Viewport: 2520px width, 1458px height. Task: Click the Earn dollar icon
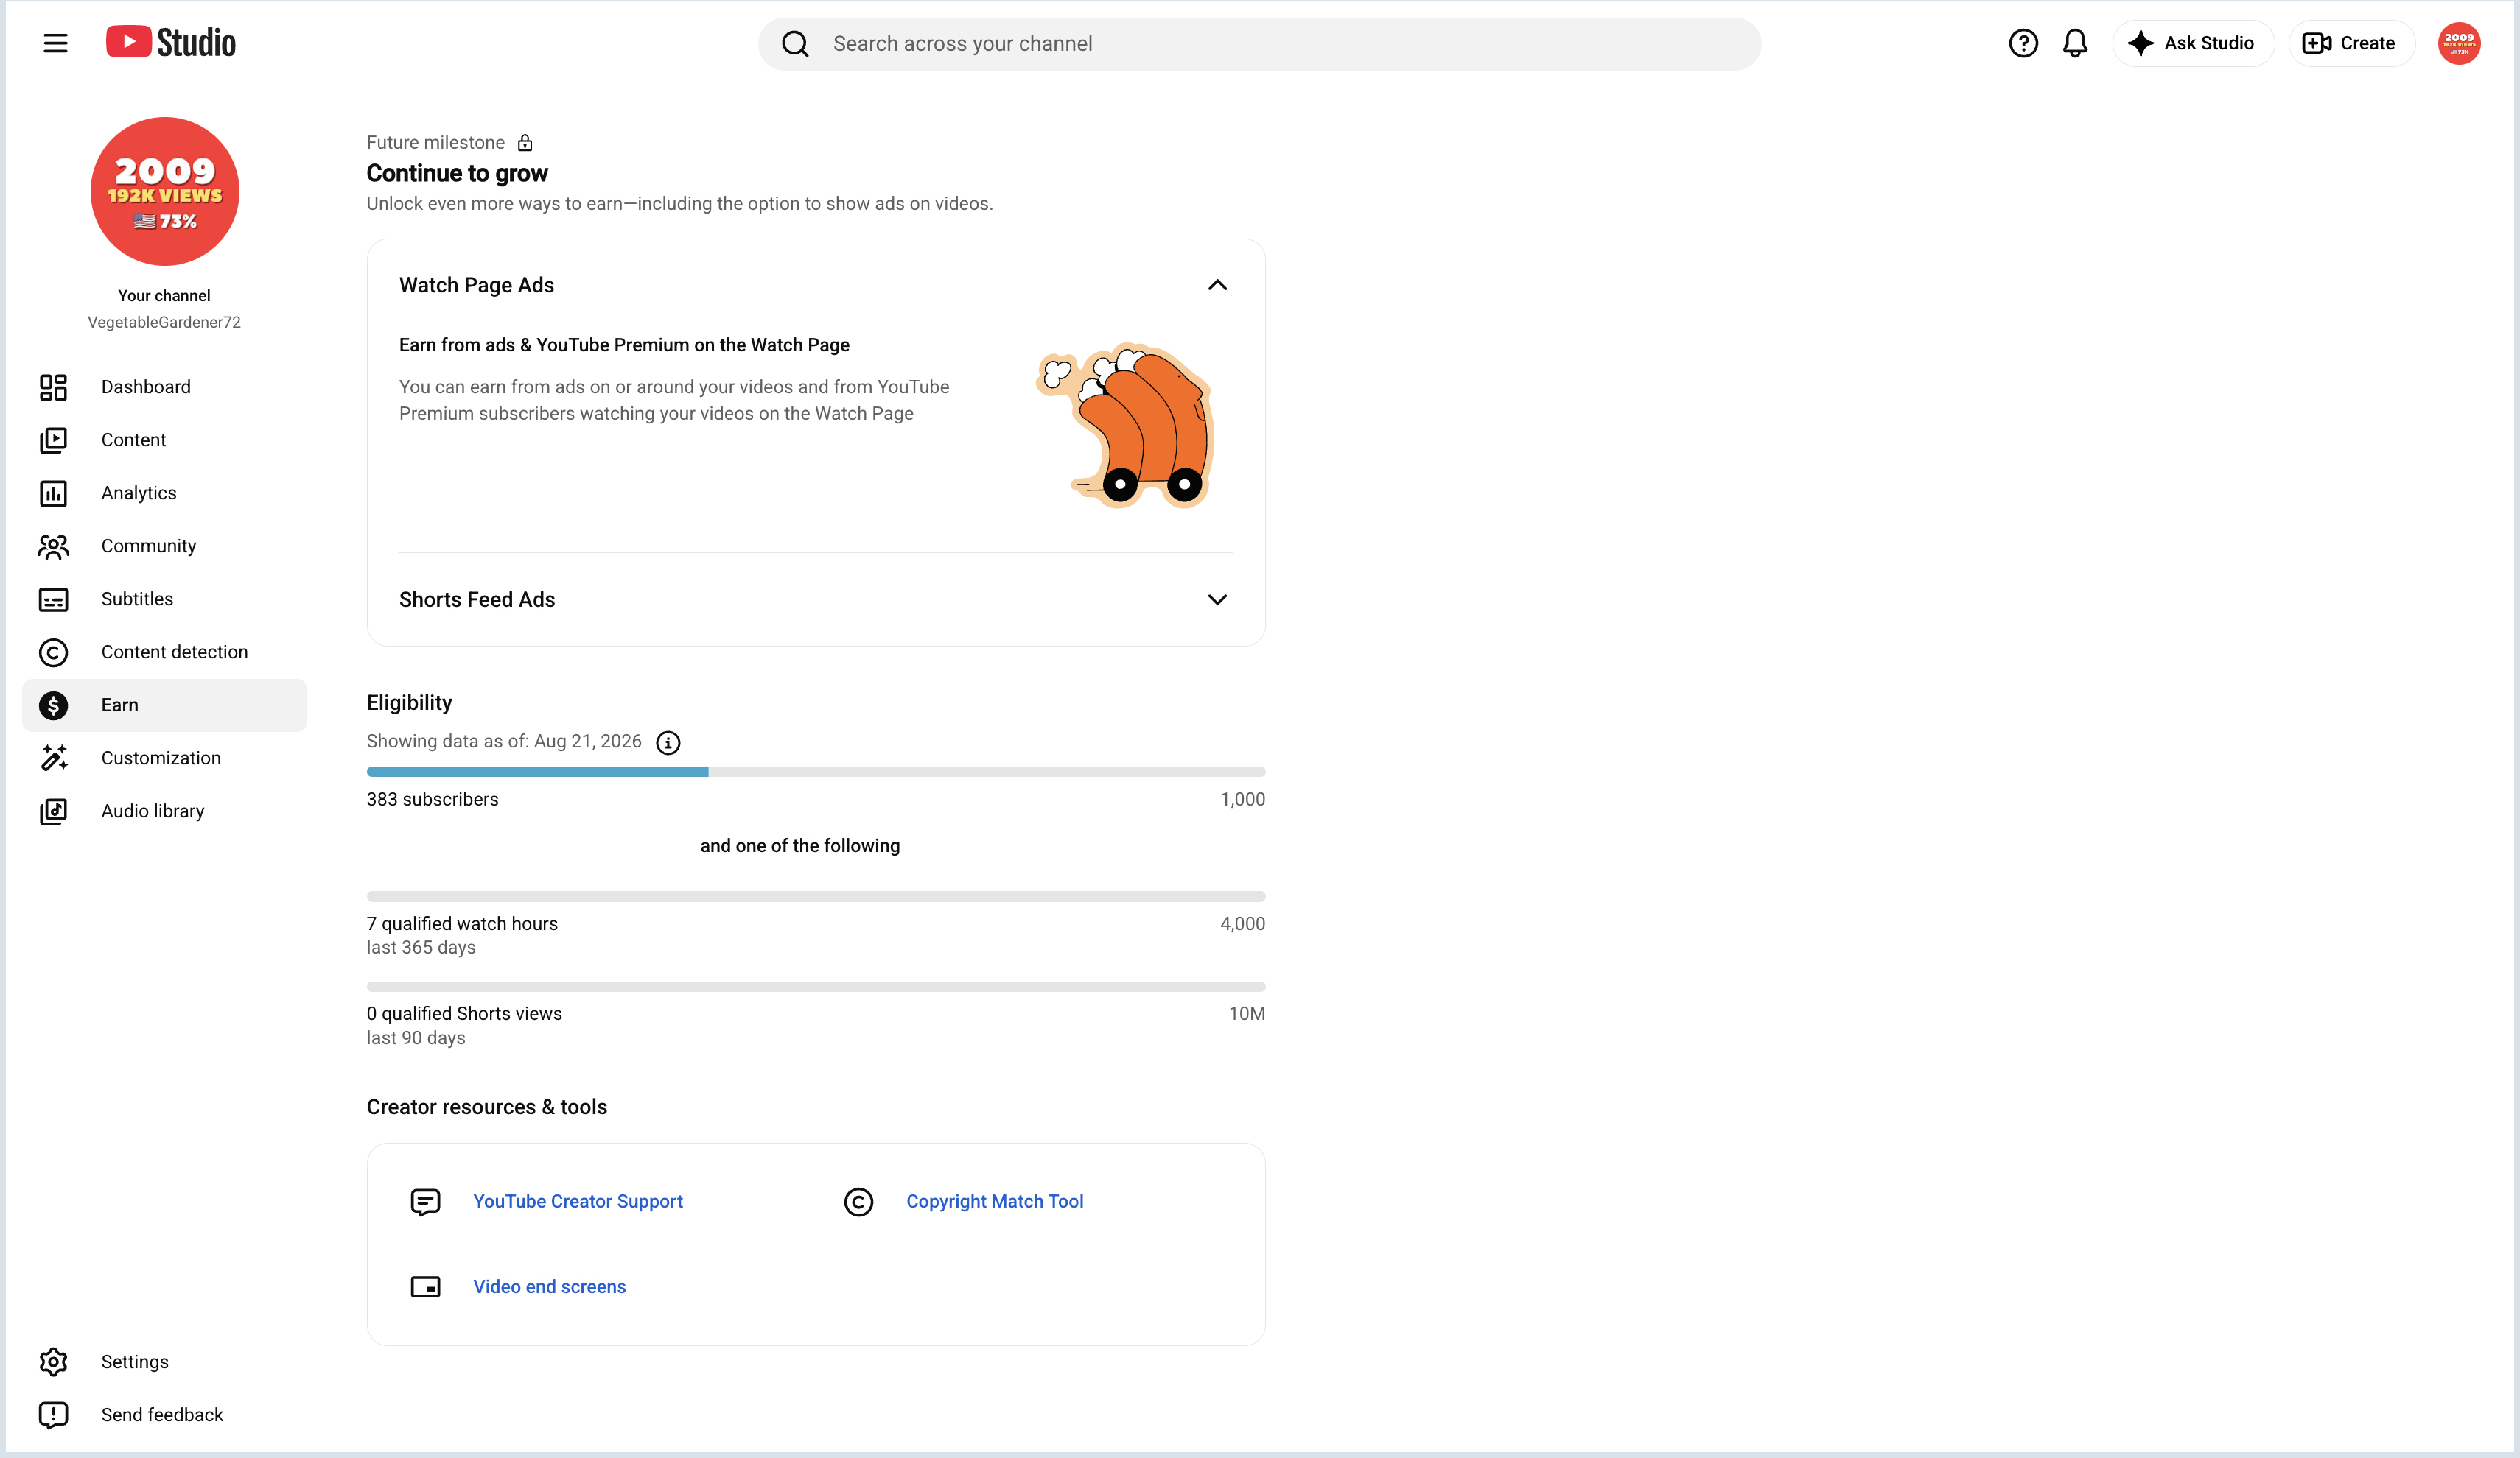[53, 705]
